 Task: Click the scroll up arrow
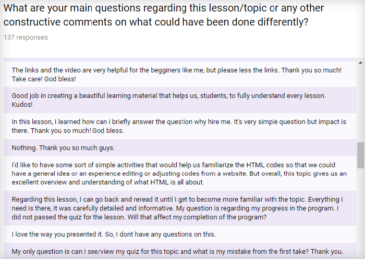click(x=360, y=63)
